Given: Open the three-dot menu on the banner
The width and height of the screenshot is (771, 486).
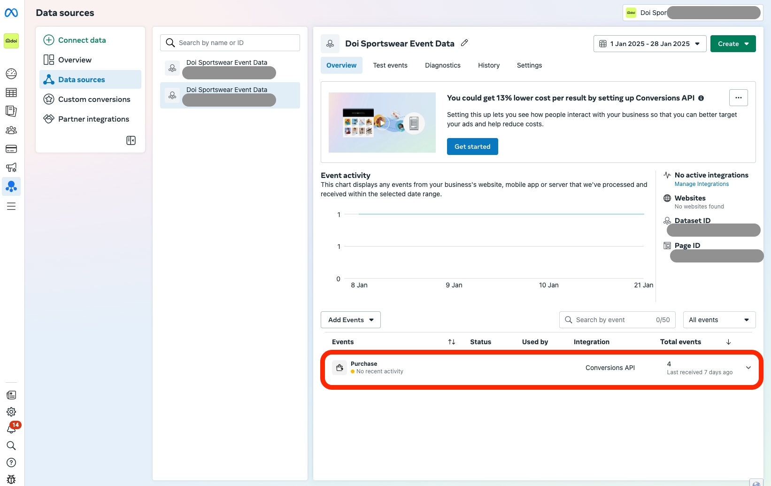Looking at the screenshot, I should [x=738, y=98].
